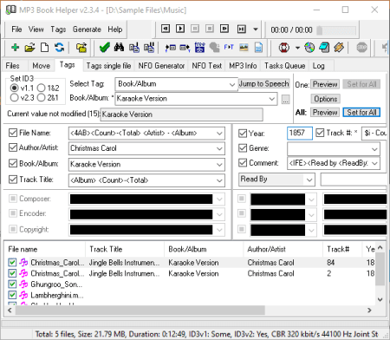Screen dimensions: 390x340
Task: Click the binoculars search icon
Action: [119, 48]
